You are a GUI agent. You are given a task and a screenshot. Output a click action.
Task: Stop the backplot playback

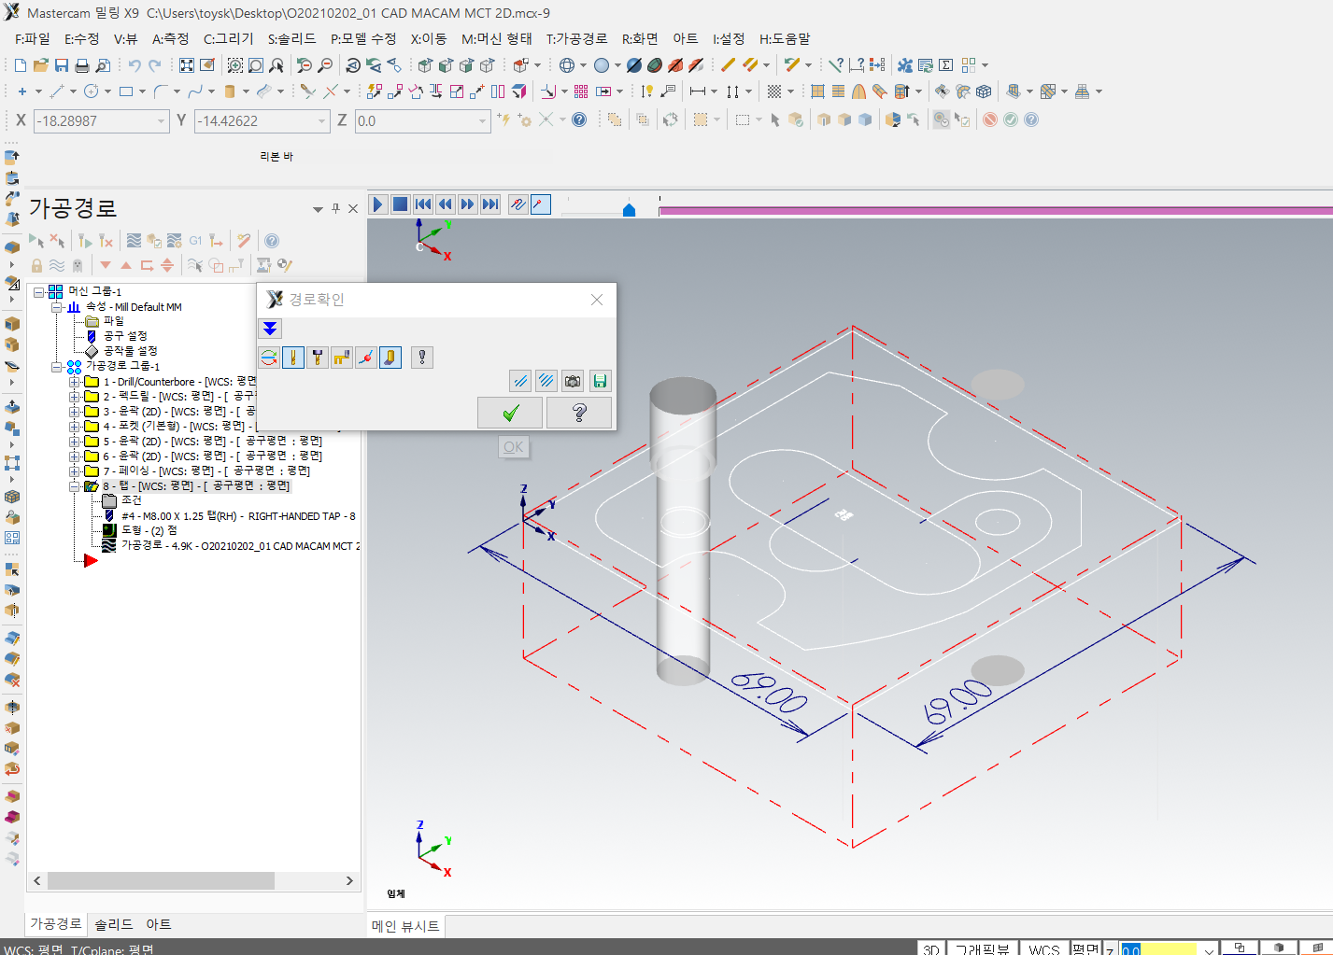point(400,204)
